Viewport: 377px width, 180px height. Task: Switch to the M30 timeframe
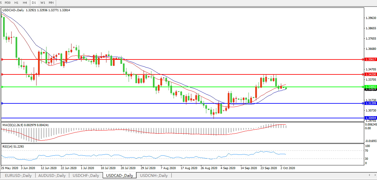(8, 2)
